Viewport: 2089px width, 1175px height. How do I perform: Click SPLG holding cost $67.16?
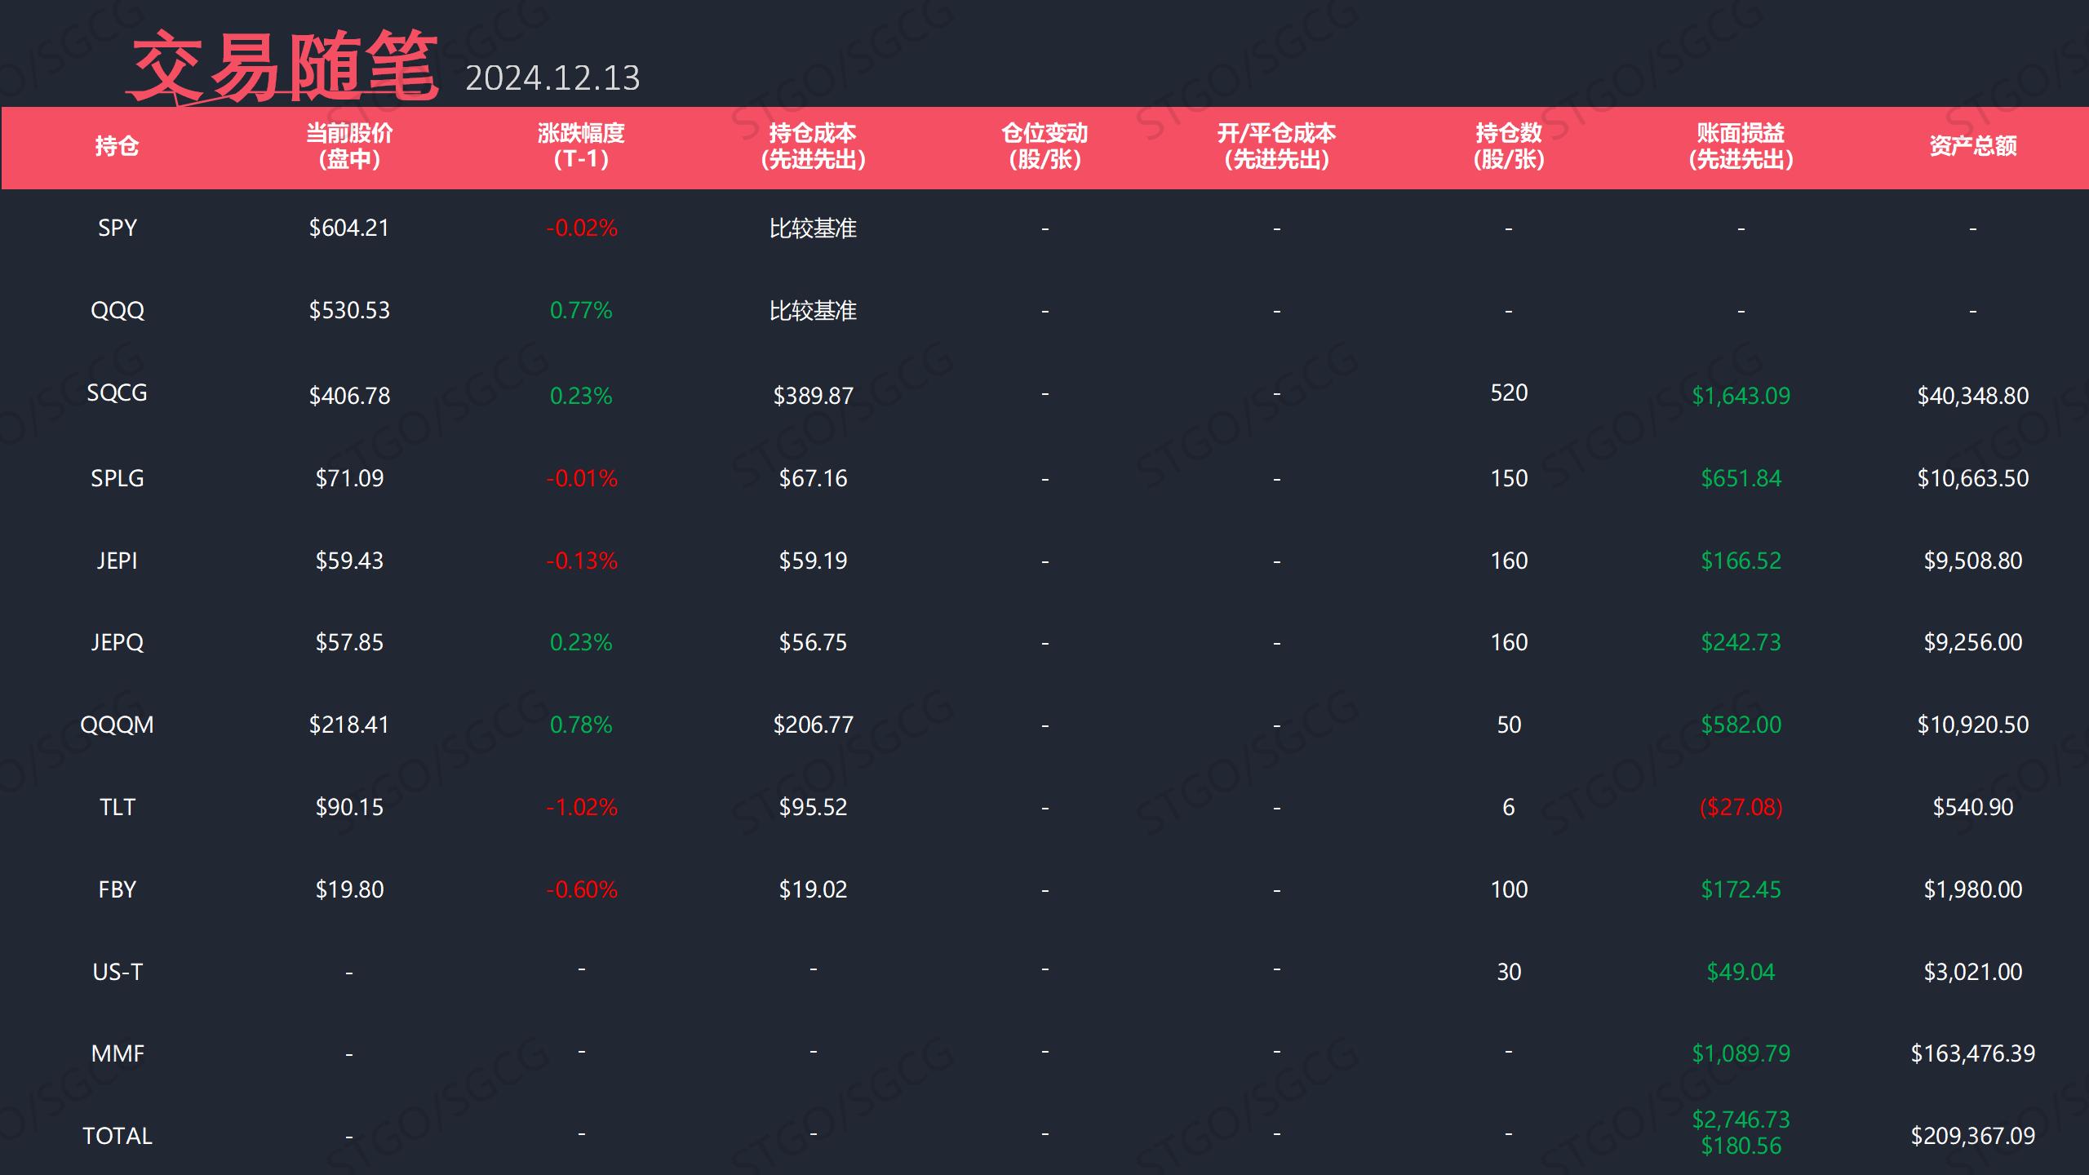[x=813, y=478]
